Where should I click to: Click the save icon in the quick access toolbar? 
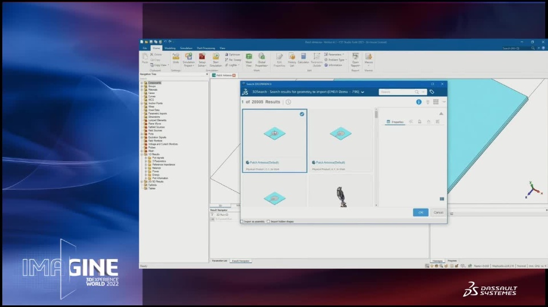click(151, 42)
